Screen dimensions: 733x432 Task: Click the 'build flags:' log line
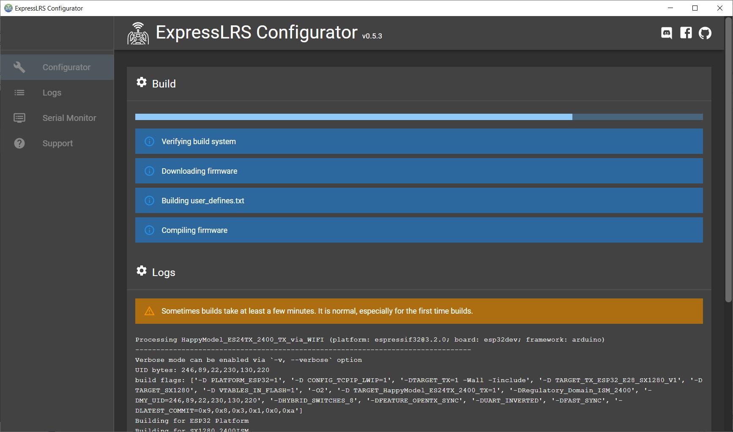(419, 396)
